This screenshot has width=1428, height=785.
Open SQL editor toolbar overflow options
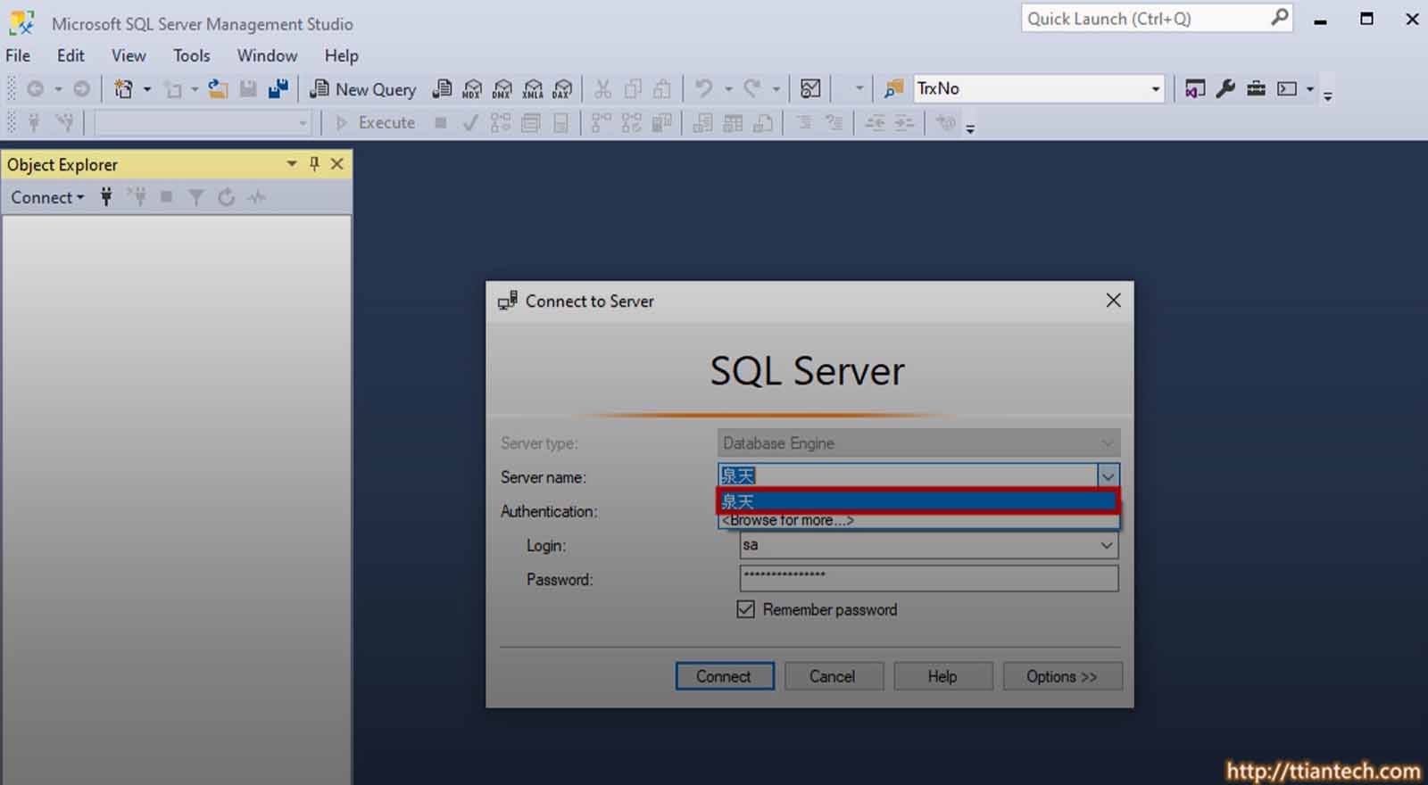pyautogui.click(x=970, y=128)
